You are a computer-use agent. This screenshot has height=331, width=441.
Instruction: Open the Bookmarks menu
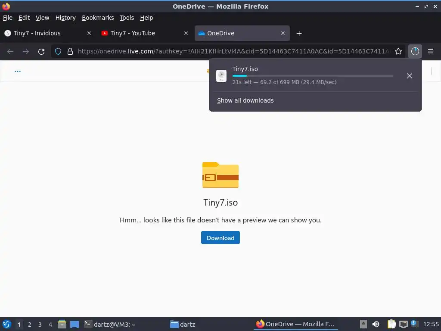(98, 18)
